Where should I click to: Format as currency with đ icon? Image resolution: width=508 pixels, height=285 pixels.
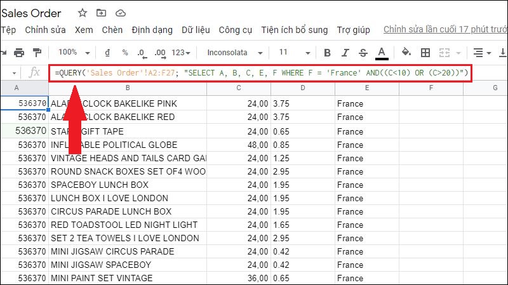[107, 53]
